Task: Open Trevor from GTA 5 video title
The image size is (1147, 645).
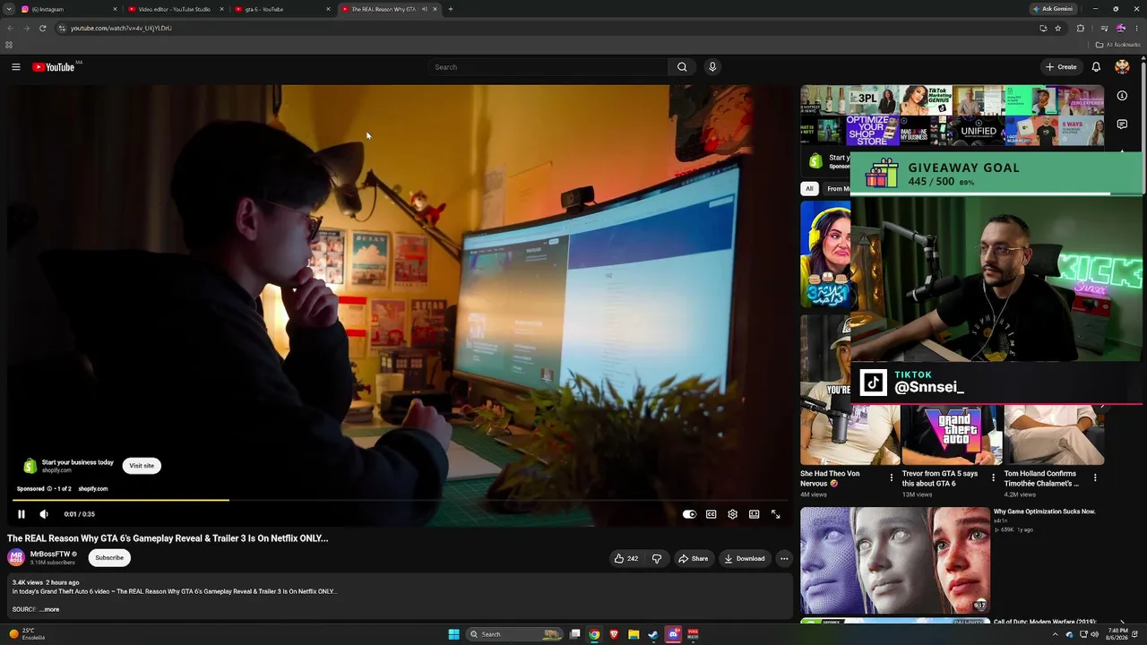Action: pos(940,478)
